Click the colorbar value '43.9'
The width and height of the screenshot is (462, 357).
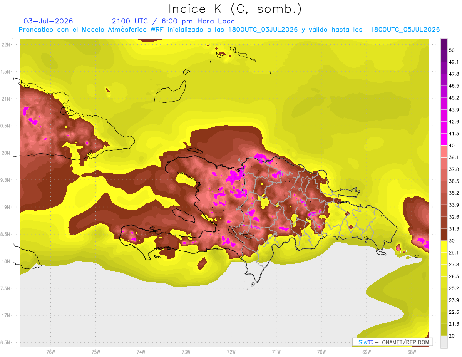click(454, 110)
